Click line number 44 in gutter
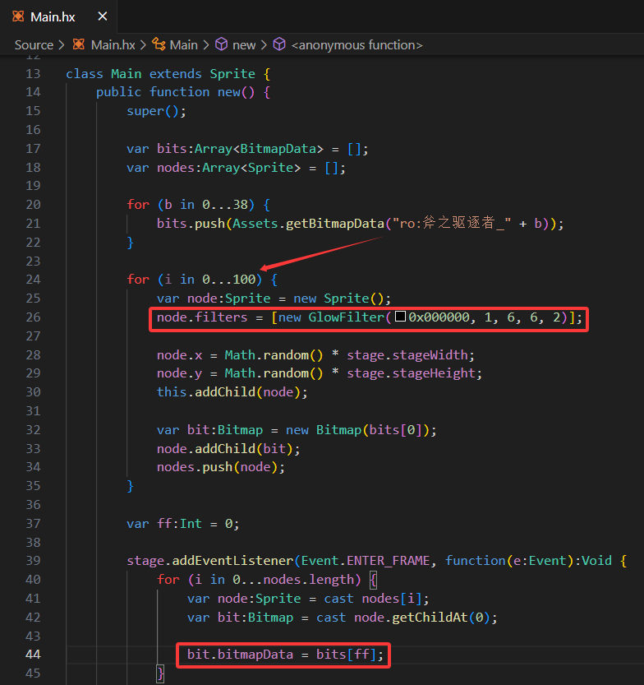Image resolution: width=644 pixels, height=685 pixels. [33, 655]
